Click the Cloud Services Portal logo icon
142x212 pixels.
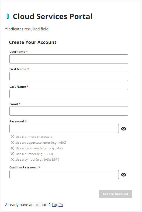[8, 16]
